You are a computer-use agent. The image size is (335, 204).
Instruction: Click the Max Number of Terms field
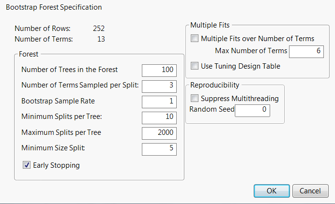click(306, 51)
